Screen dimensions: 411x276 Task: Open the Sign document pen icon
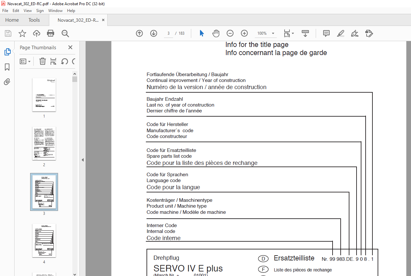pos(355,33)
